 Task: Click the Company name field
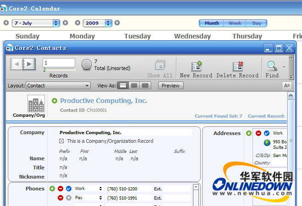click(125, 132)
